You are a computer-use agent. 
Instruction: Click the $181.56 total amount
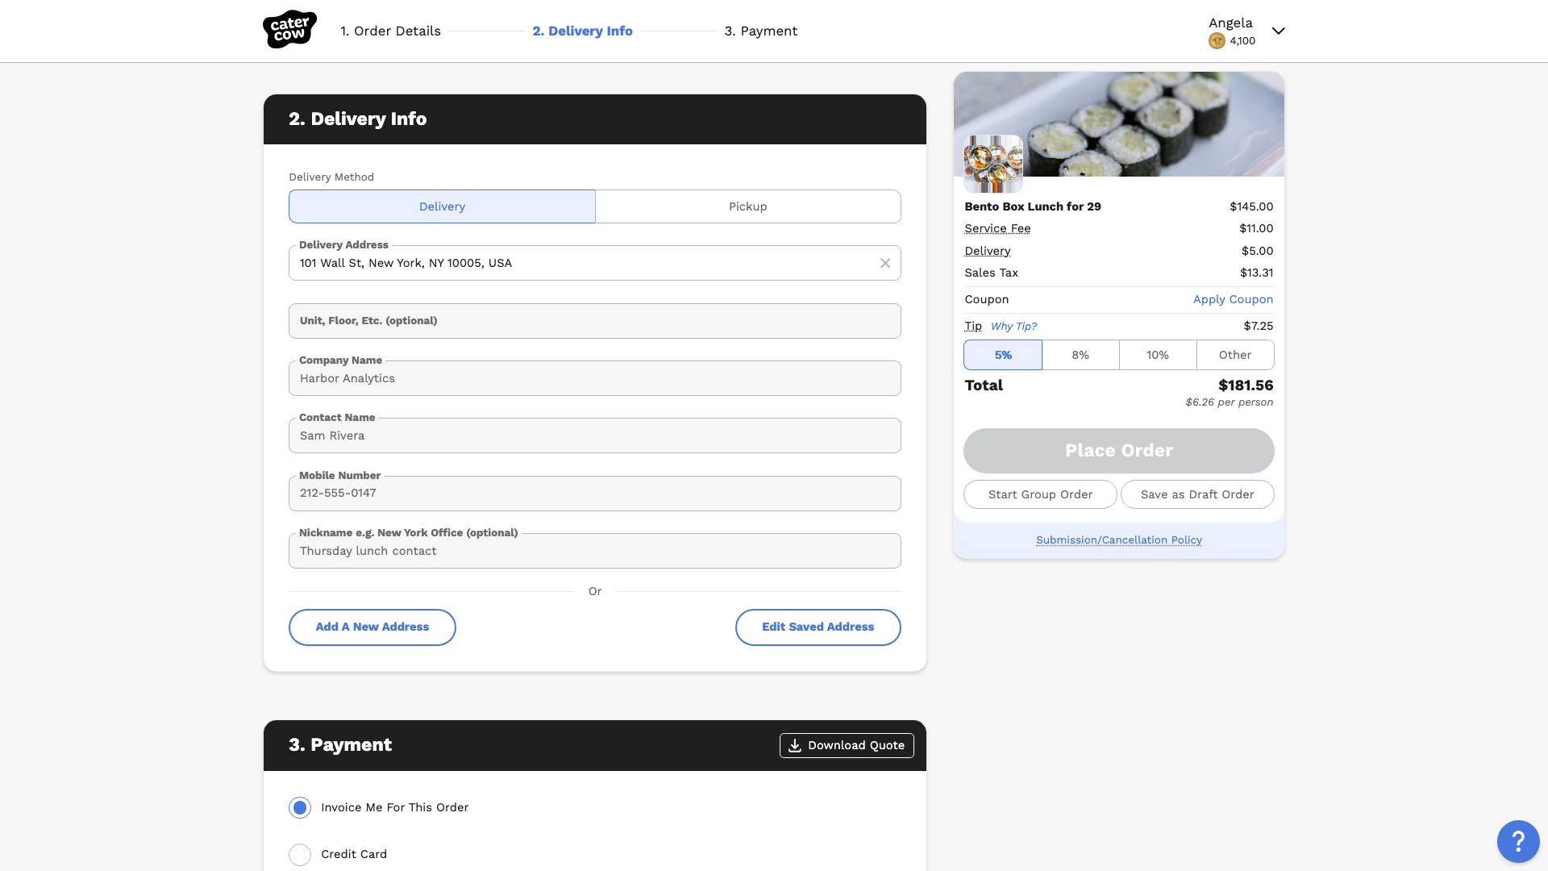tap(1246, 385)
